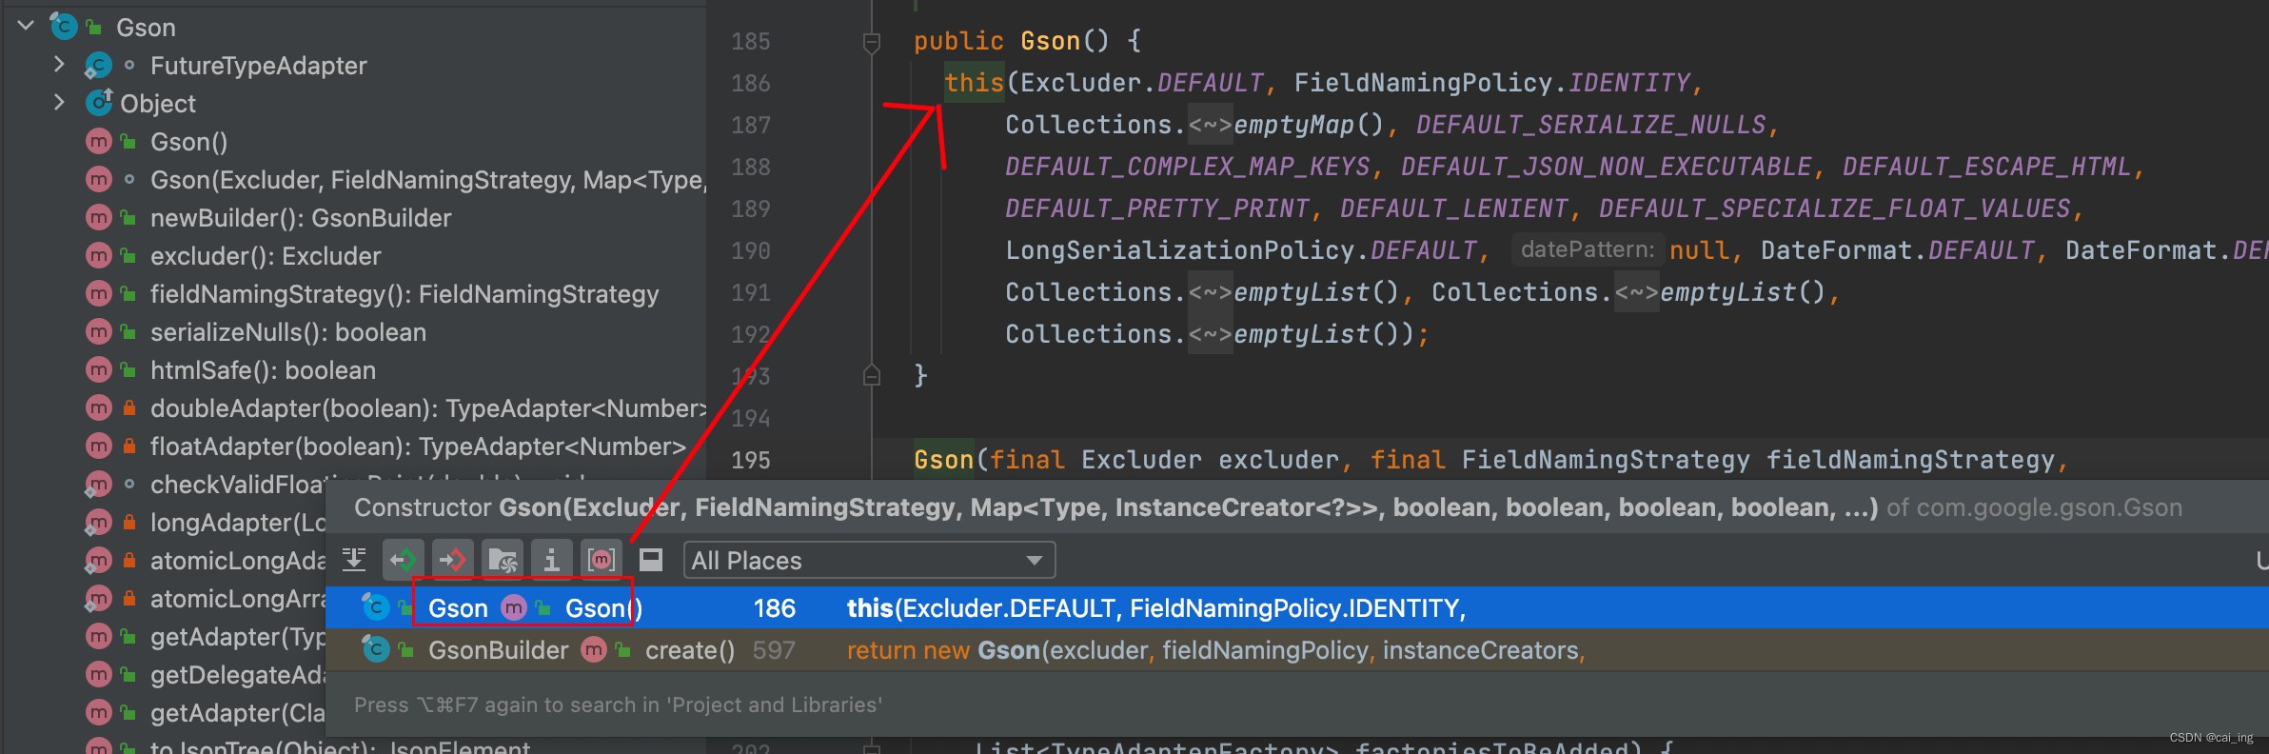This screenshot has height=754, width=2269.
Task: Expand the Object tree node
Action: (59, 102)
